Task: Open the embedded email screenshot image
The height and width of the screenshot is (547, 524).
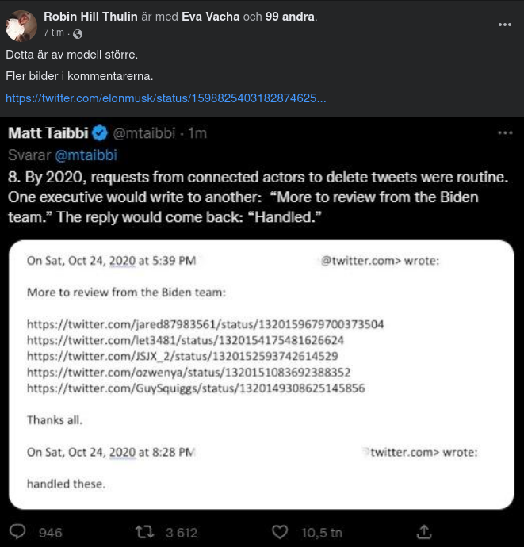Action: coord(261,373)
